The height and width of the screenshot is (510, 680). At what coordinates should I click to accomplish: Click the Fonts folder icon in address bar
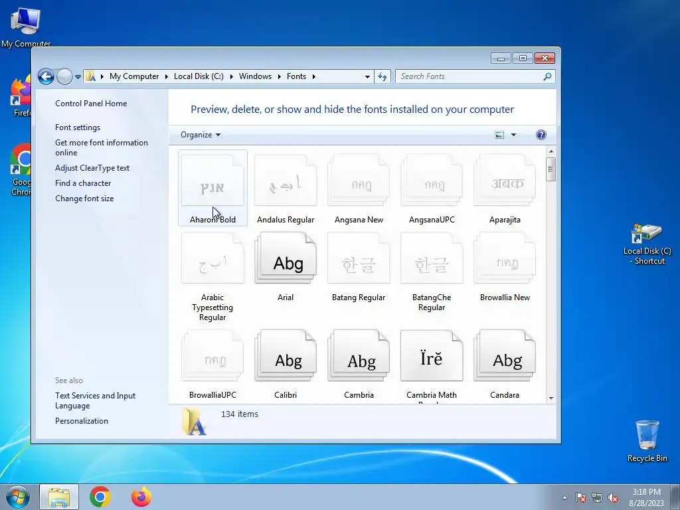click(90, 76)
